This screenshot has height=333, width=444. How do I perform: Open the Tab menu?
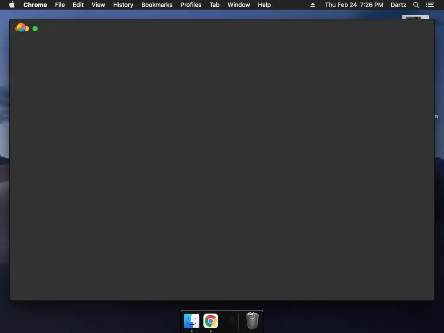214,5
